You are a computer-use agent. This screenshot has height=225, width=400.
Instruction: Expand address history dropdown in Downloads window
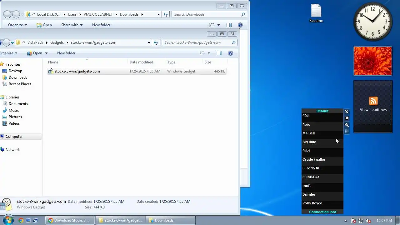click(x=158, y=14)
